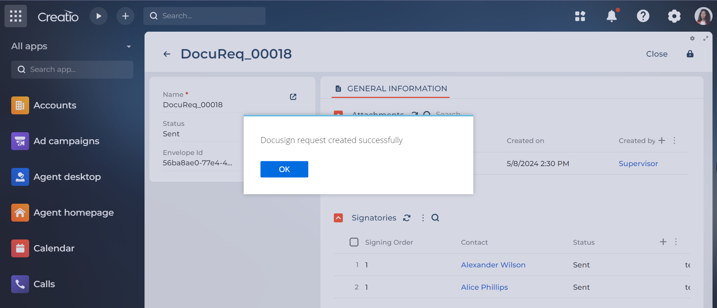Click the Close button

tap(657, 54)
